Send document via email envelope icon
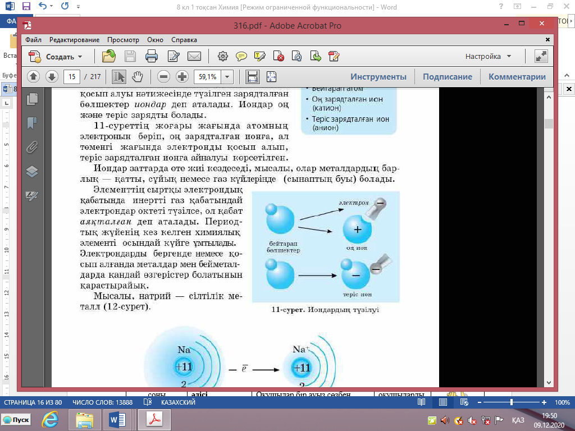Image resolution: width=575 pixels, height=431 pixels. [194, 56]
